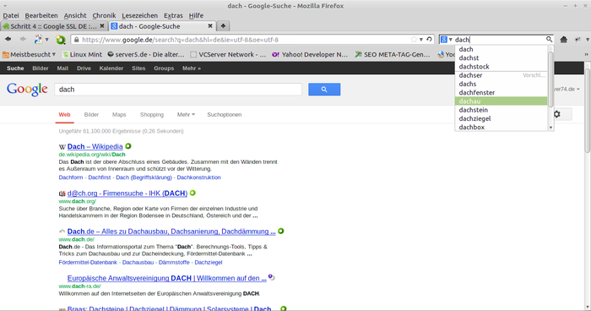The height and width of the screenshot is (311, 591).
Task: Click Kalender in the Google bar
Action: [111, 68]
